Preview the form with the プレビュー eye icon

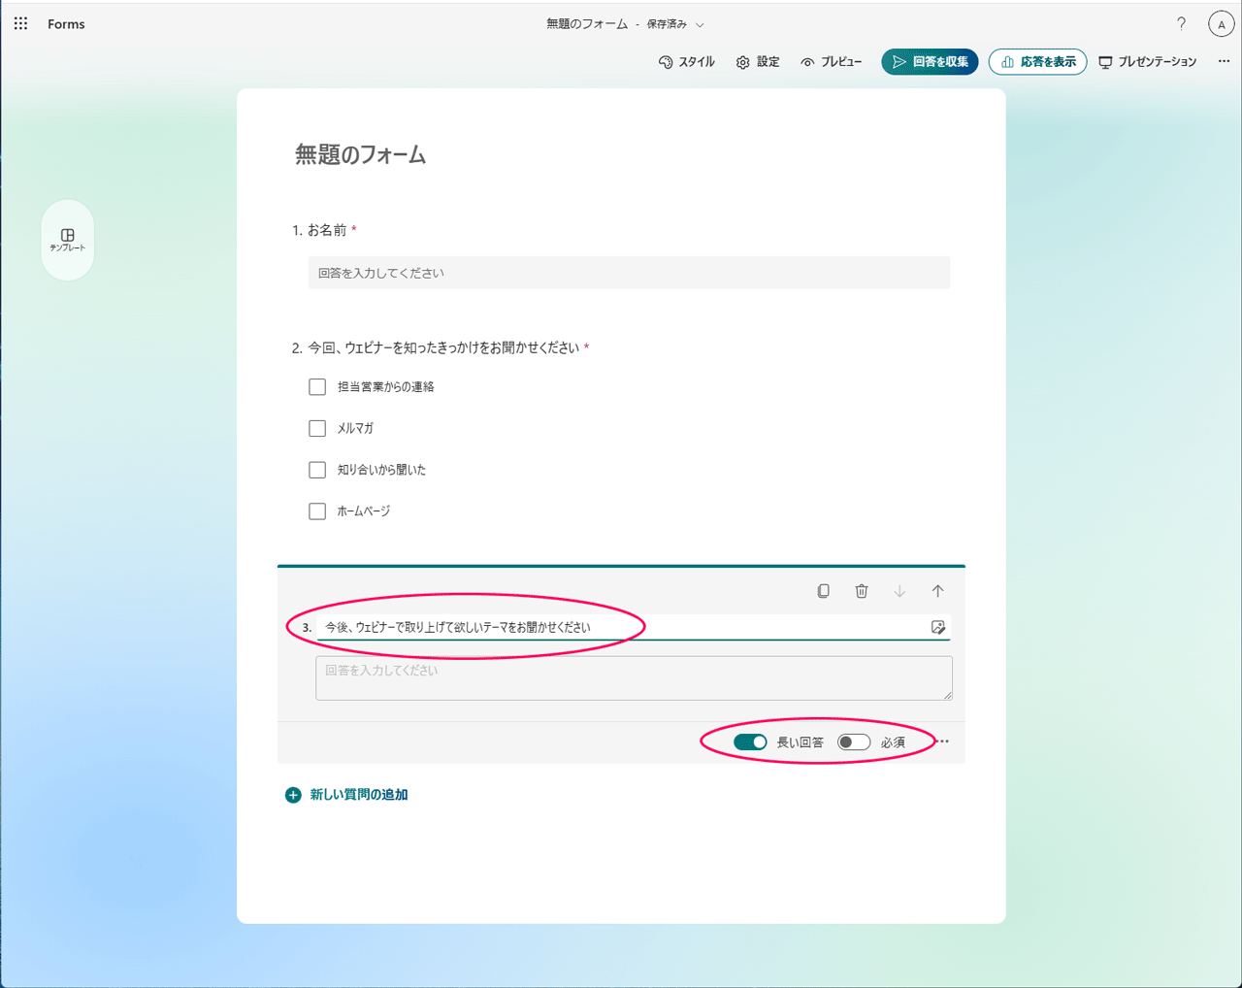831,61
